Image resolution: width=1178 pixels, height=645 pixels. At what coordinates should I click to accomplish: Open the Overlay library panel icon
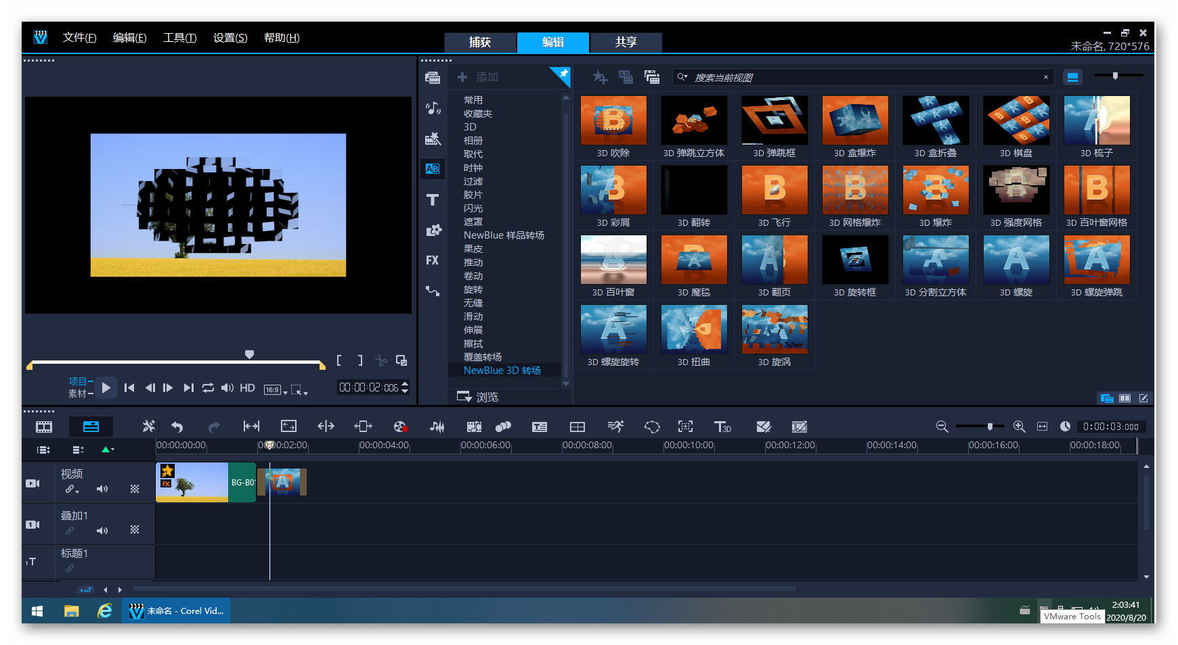coord(433,231)
